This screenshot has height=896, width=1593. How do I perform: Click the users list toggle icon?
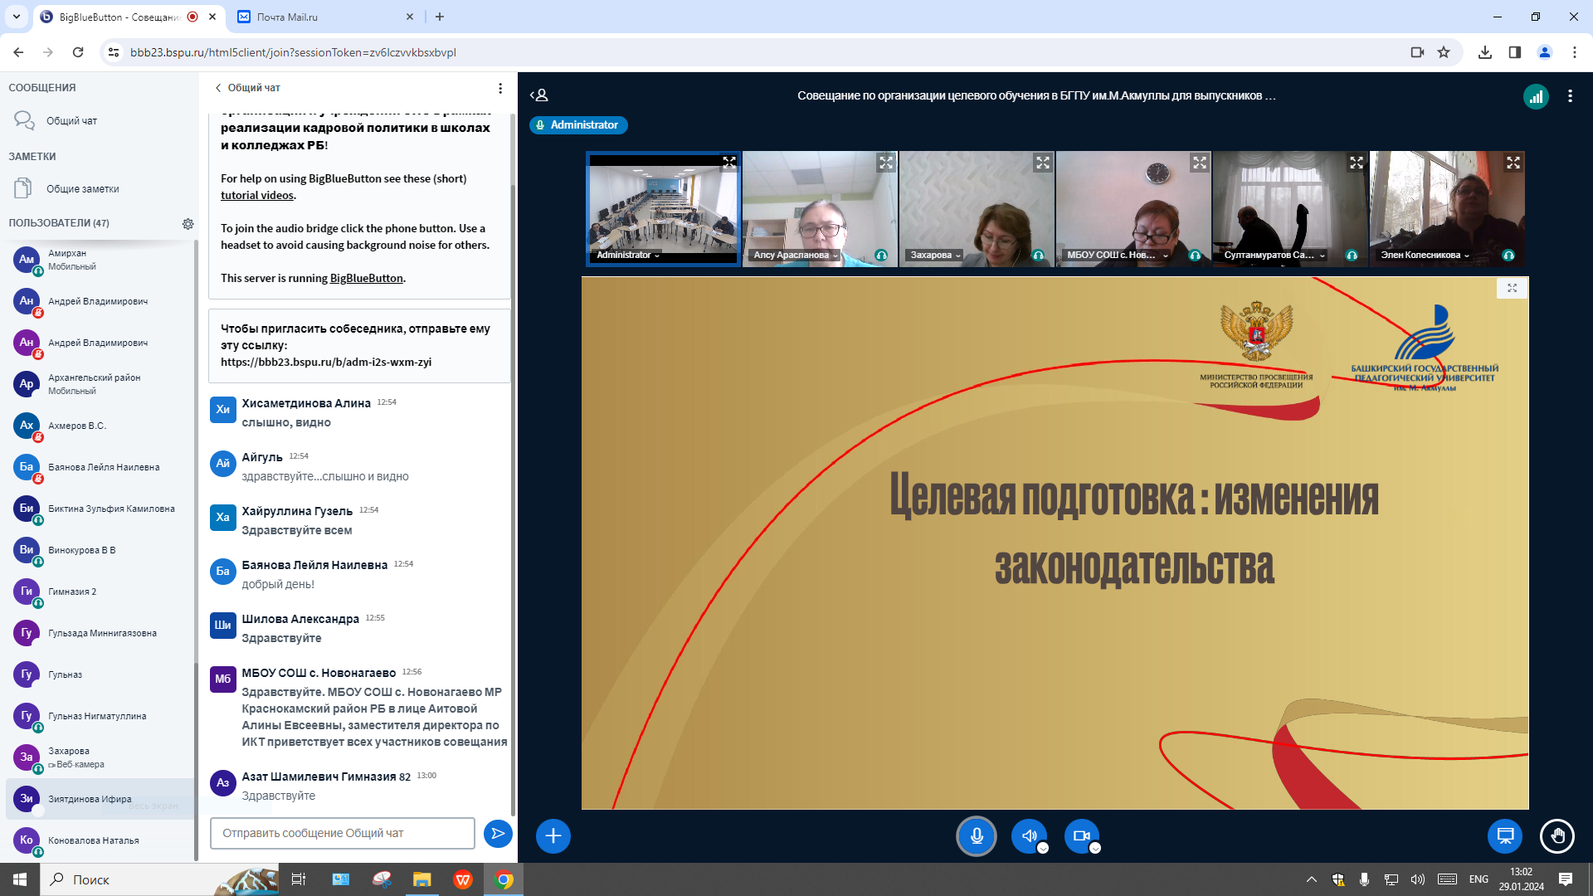pos(539,95)
